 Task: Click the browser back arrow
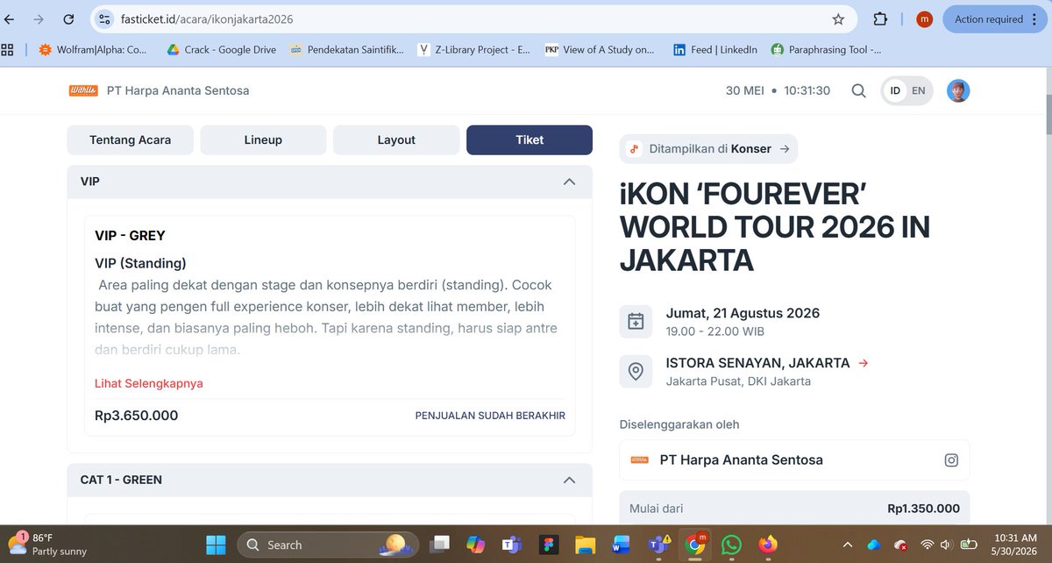point(10,18)
